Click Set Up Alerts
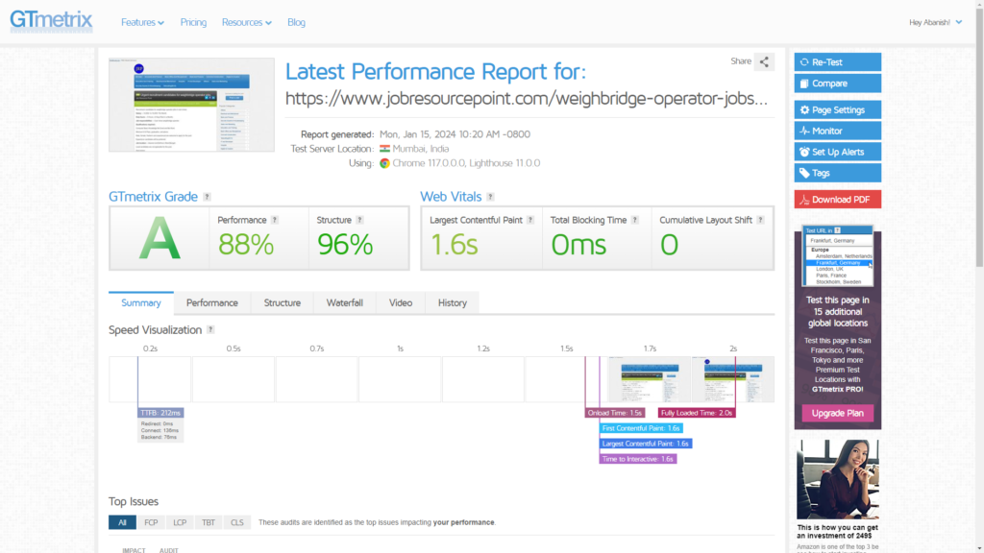 coord(837,152)
